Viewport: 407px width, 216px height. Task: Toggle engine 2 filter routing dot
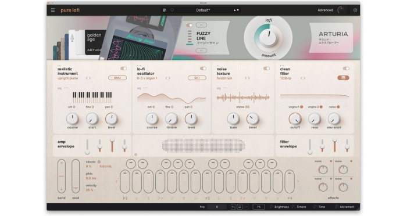tap(321, 107)
